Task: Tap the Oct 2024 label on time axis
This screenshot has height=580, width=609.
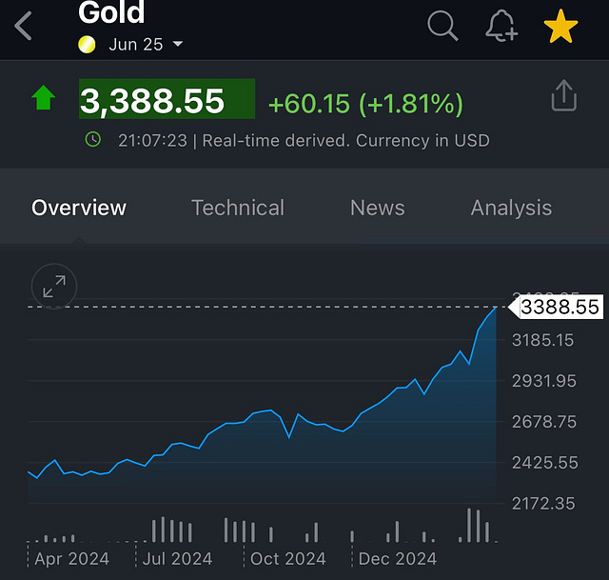Action: [x=287, y=559]
